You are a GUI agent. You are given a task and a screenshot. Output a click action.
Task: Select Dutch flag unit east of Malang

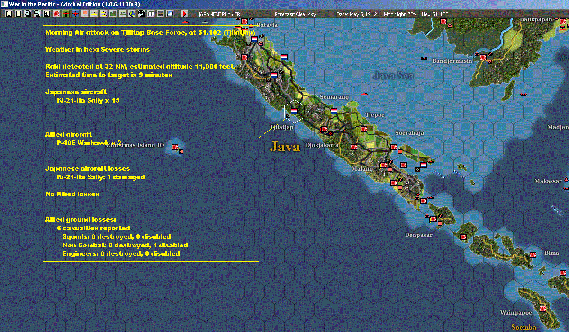[424, 165]
